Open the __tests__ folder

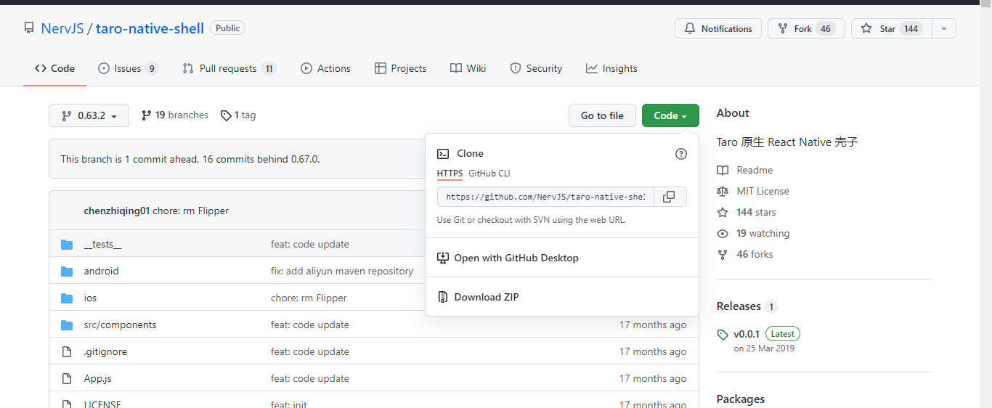click(102, 245)
